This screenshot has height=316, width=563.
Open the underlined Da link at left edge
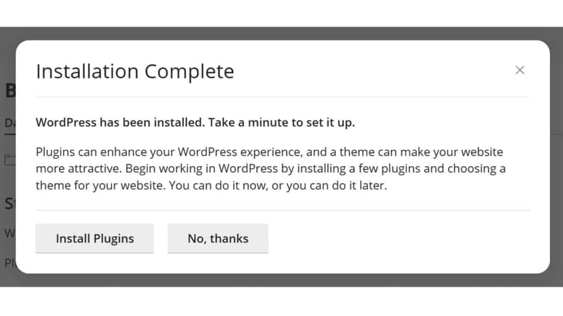point(8,123)
